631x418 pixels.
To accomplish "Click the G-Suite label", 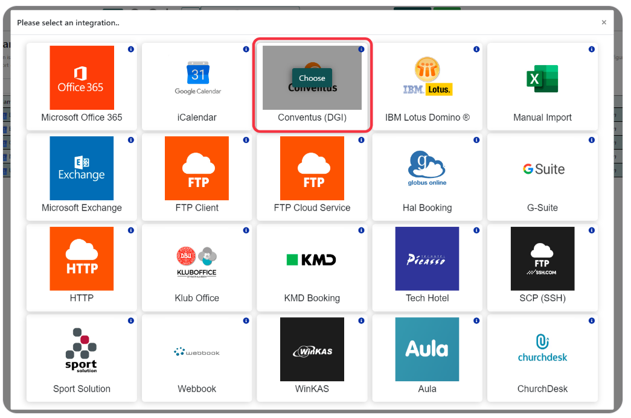I will tap(542, 208).
